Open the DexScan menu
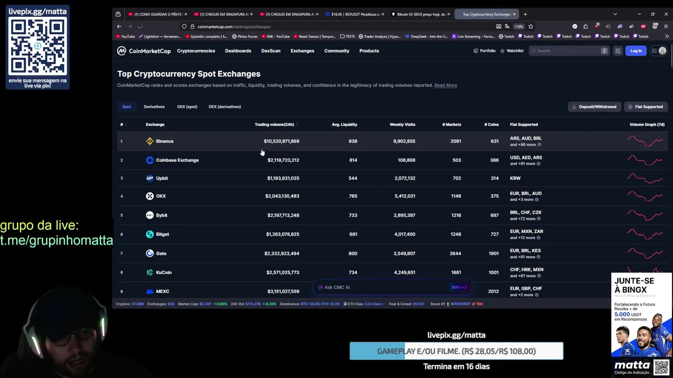This screenshot has width=673, height=378. (271, 51)
